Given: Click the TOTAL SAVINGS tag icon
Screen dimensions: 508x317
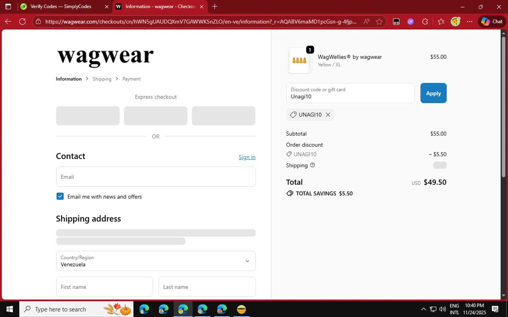Looking at the screenshot, I should pos(290,193).
